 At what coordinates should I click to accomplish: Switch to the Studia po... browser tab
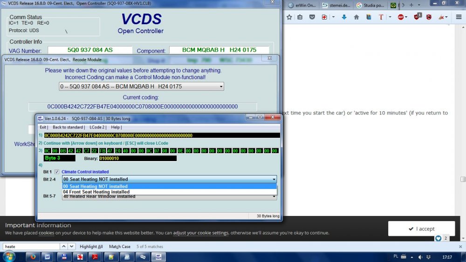point(370,5)
